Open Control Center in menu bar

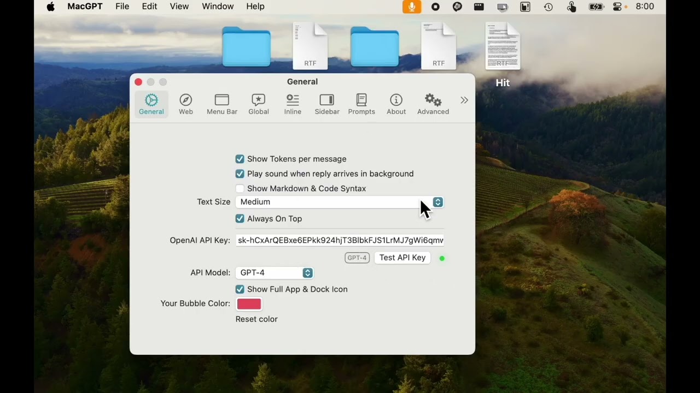click(618, 7)
